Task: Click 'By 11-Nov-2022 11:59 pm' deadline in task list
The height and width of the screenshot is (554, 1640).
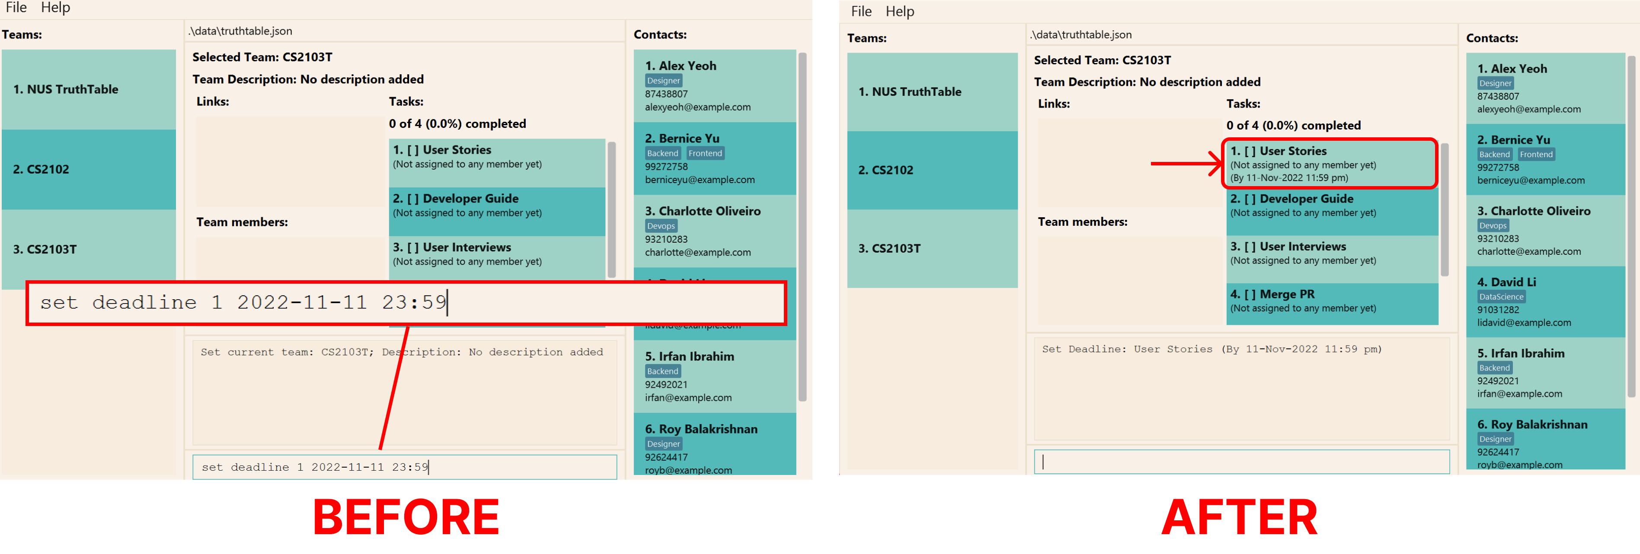Action: click(x=1288, y=178)
